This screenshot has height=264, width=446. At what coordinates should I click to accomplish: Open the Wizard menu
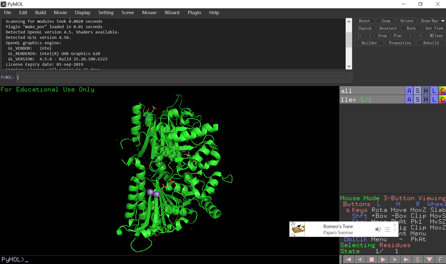click(172, 12)
